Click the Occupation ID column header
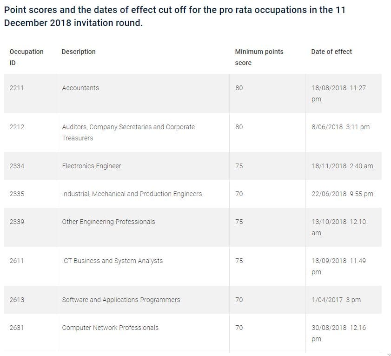This screenshot has height=356, width=391. click(x=27, y=57)
